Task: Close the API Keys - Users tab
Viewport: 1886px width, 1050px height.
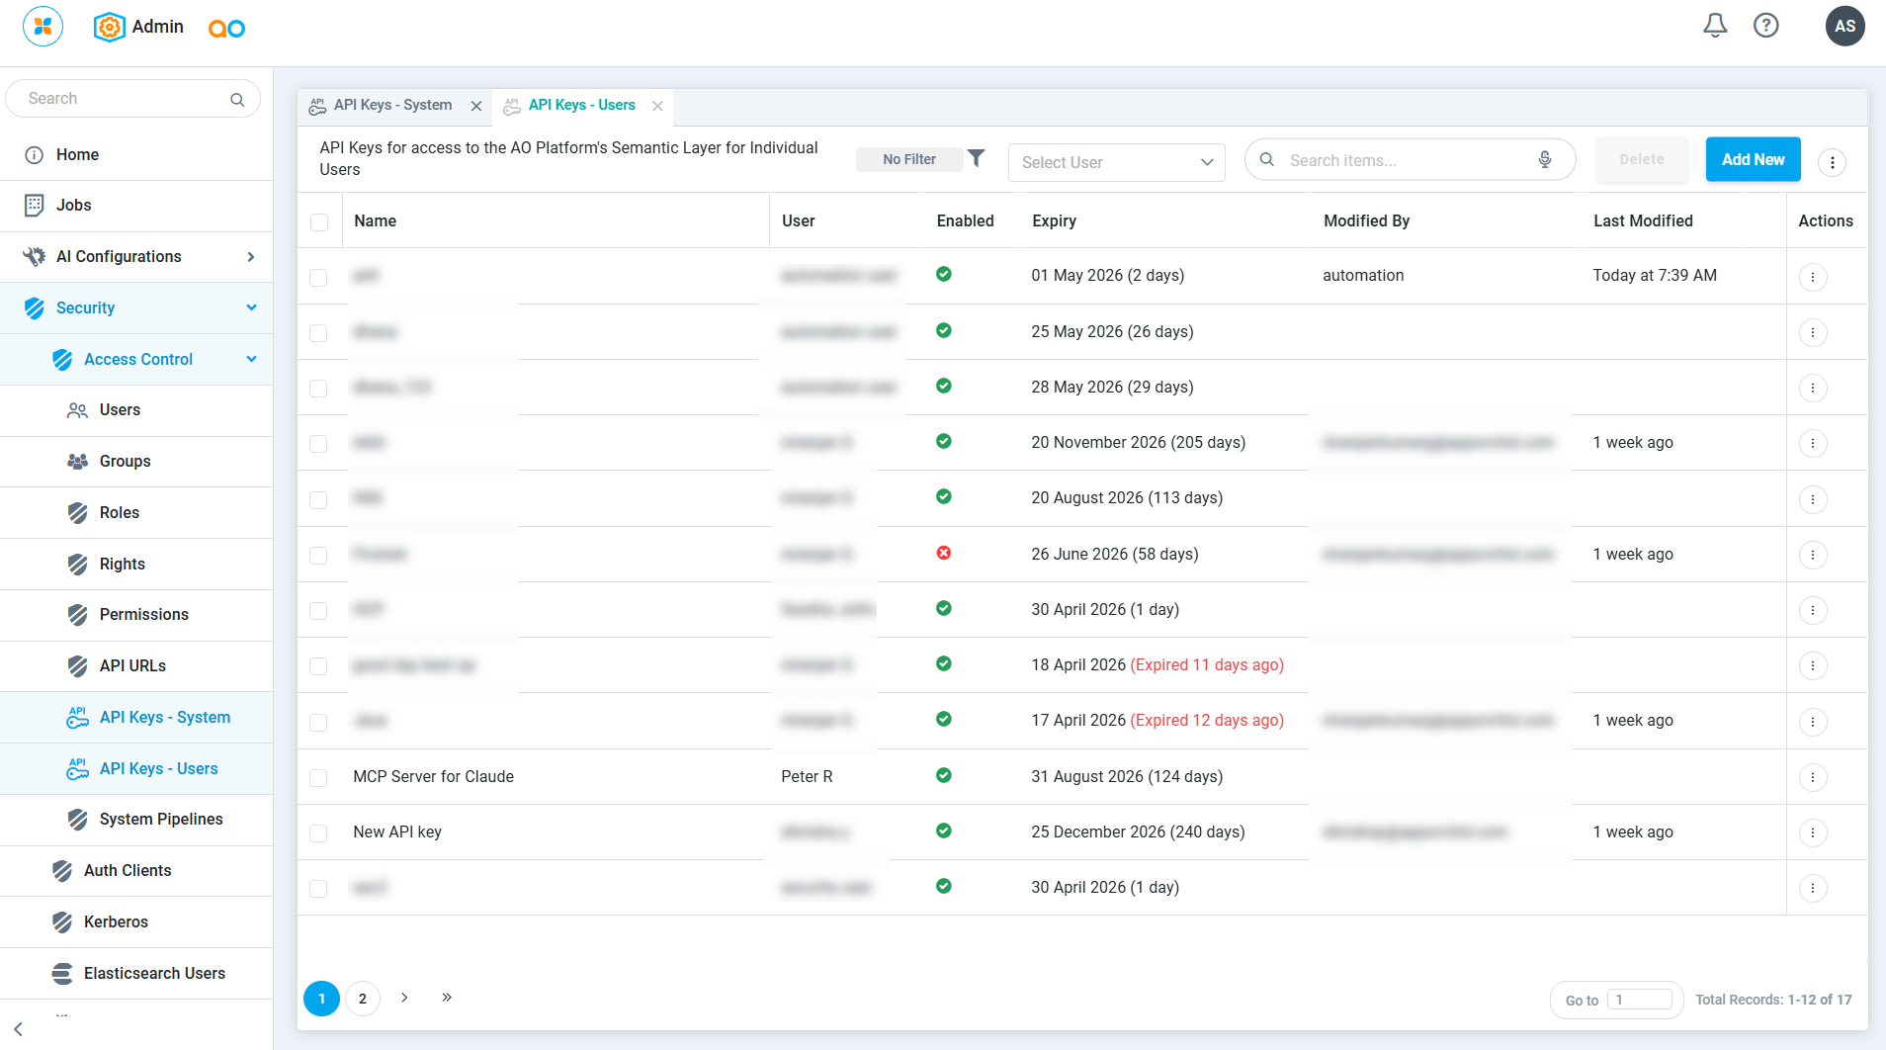Action: tap(657, 106)
